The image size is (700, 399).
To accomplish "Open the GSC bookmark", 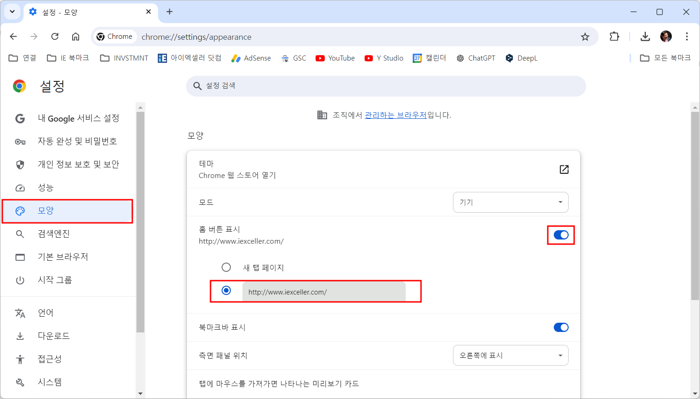I will coord(294,58).
